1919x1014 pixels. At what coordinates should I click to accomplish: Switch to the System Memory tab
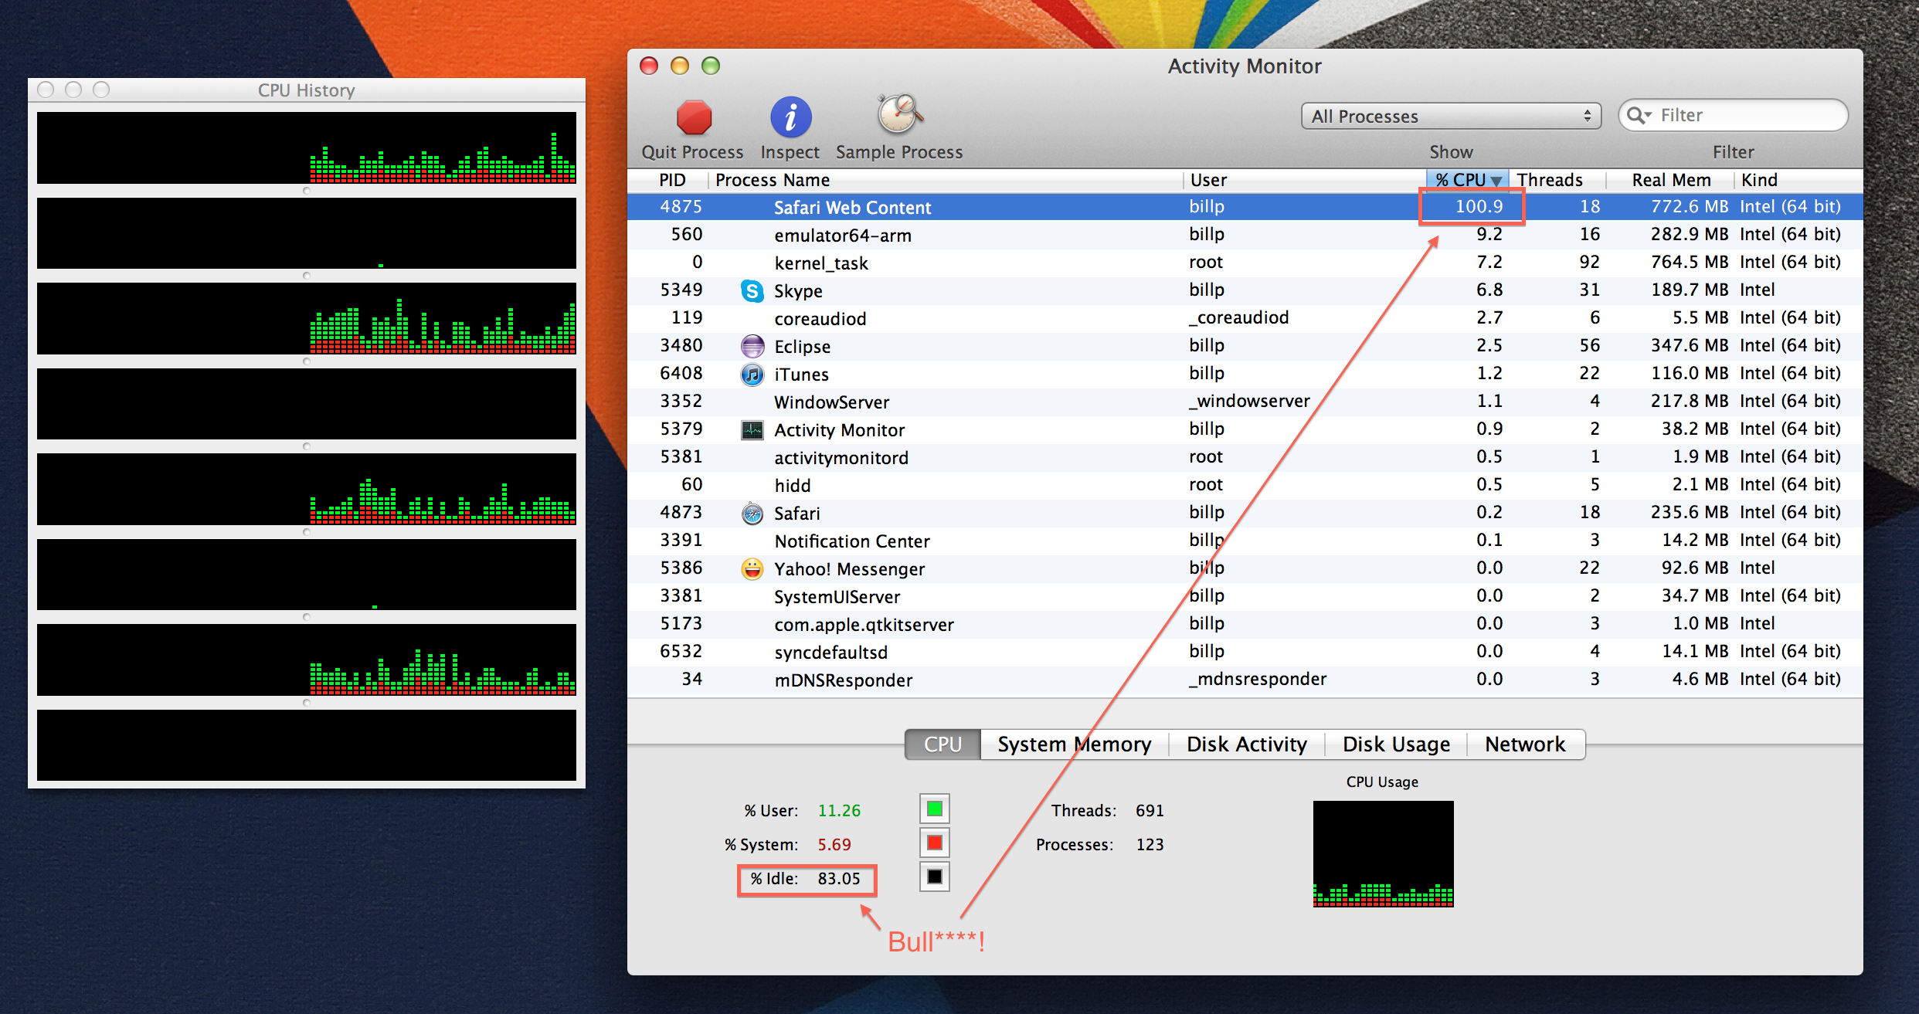coord(1073,744)
